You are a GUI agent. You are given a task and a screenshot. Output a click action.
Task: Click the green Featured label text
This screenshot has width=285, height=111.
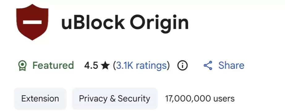tap(53, 65)
